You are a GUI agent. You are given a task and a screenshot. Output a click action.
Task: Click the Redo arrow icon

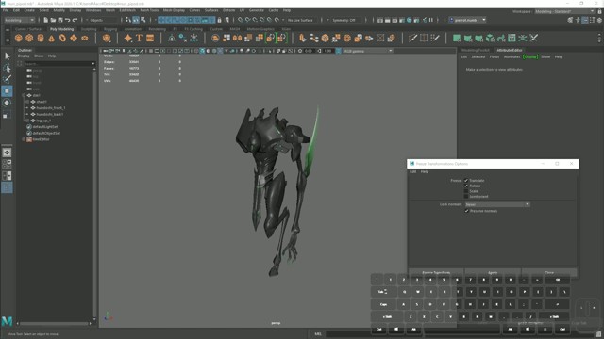pyautogui.click(x=75, y=20)
